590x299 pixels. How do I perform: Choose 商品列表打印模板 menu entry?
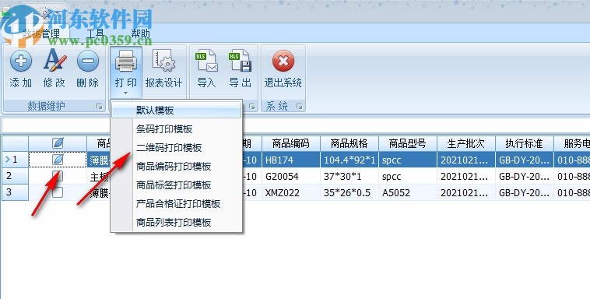click(177, 222)
